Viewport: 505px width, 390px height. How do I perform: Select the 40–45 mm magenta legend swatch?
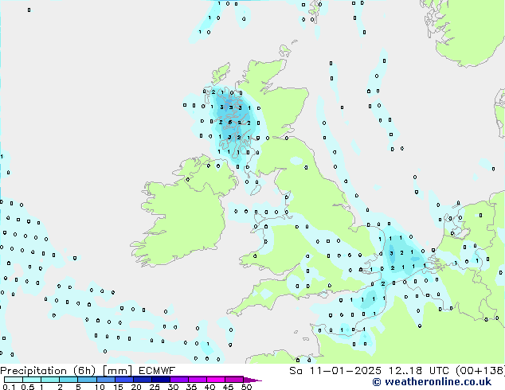[216, 380]
